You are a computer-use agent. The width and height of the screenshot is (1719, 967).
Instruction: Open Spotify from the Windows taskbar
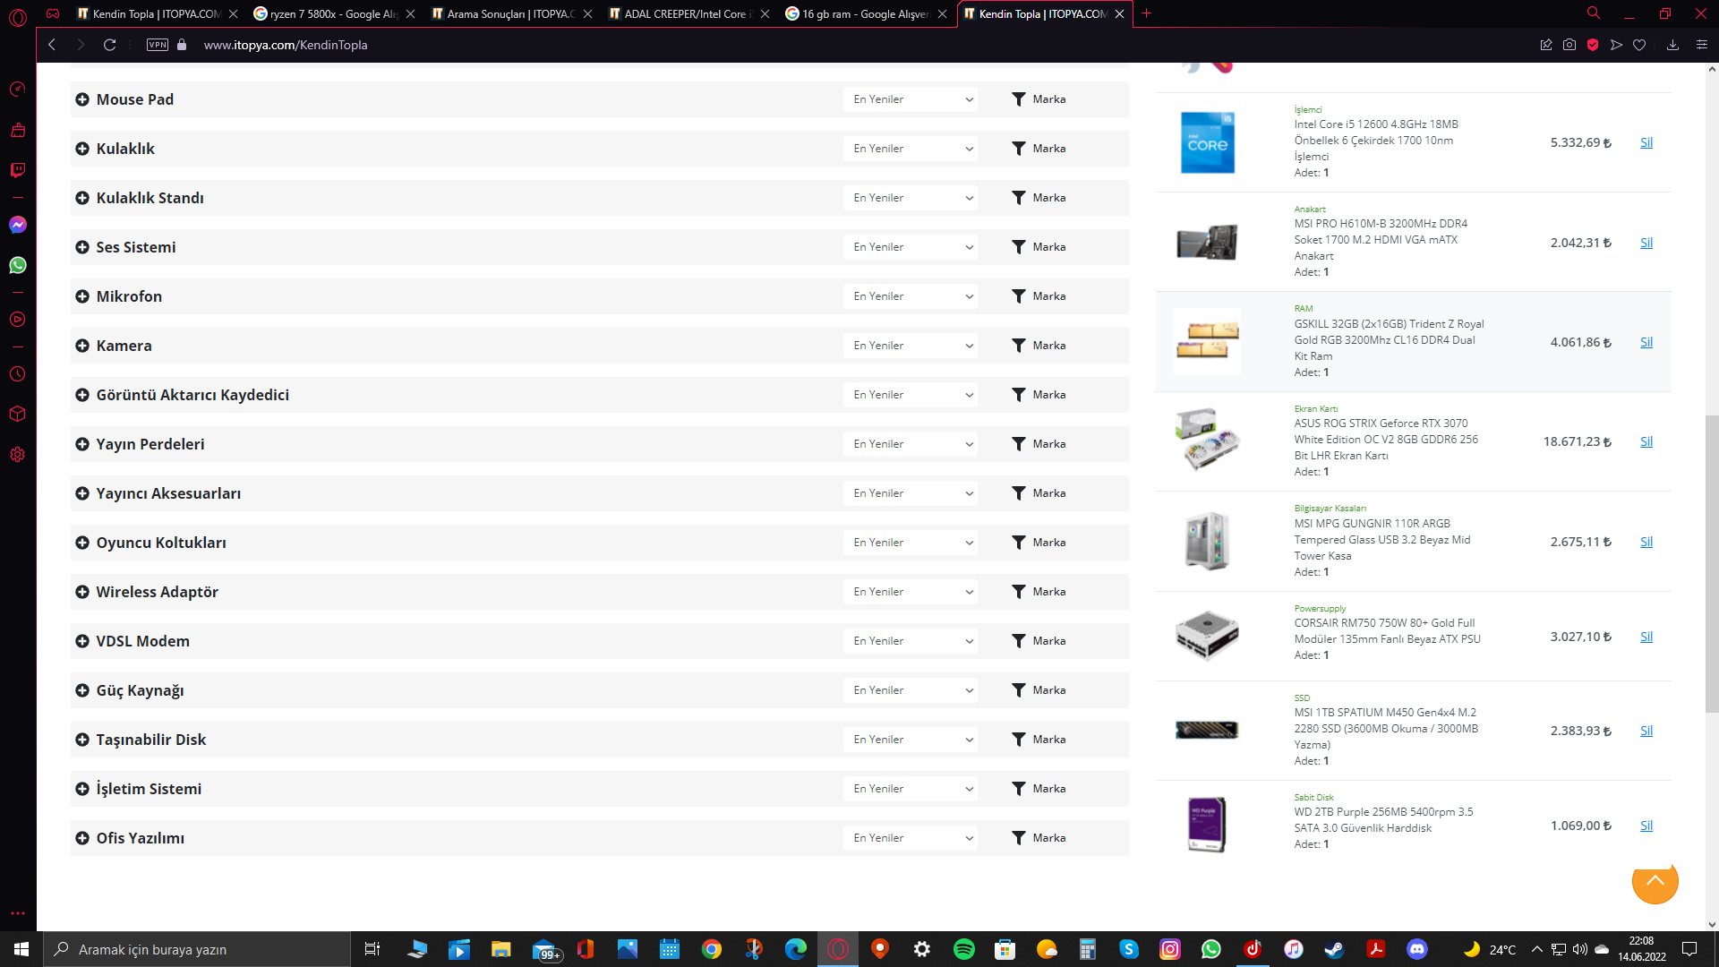click(x=963, y=949)
